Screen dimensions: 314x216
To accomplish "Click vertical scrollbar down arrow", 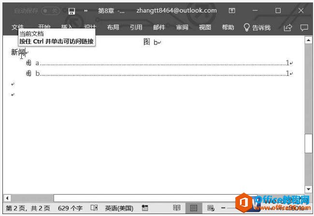I will (308, 189).
